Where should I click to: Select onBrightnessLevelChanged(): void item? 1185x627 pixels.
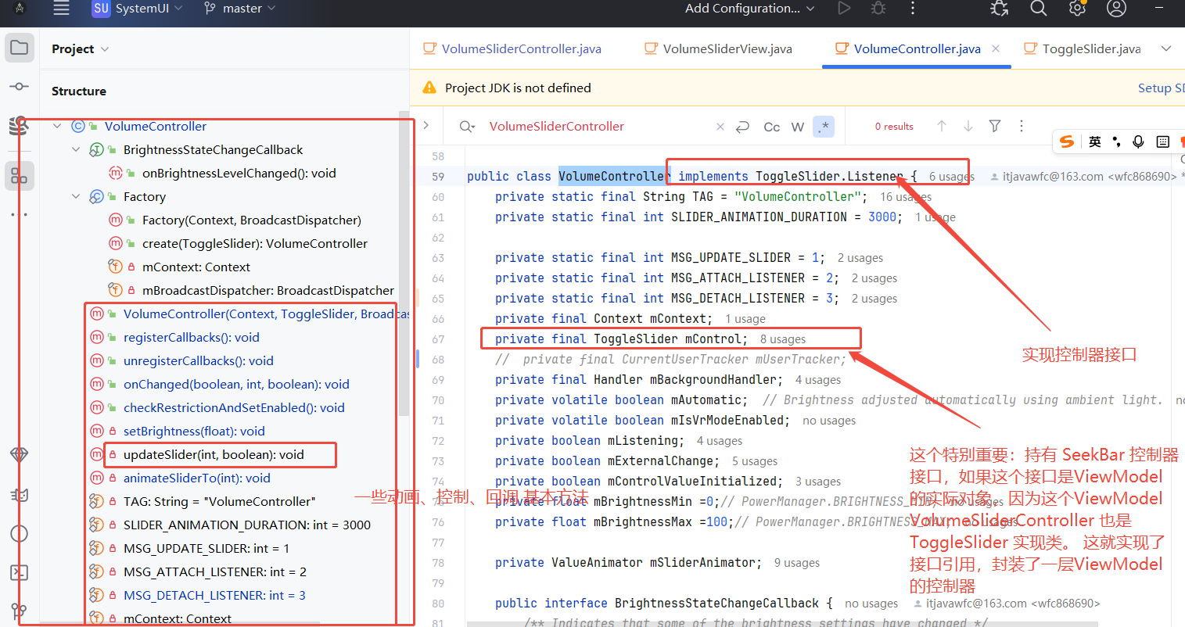coord(239,173)
